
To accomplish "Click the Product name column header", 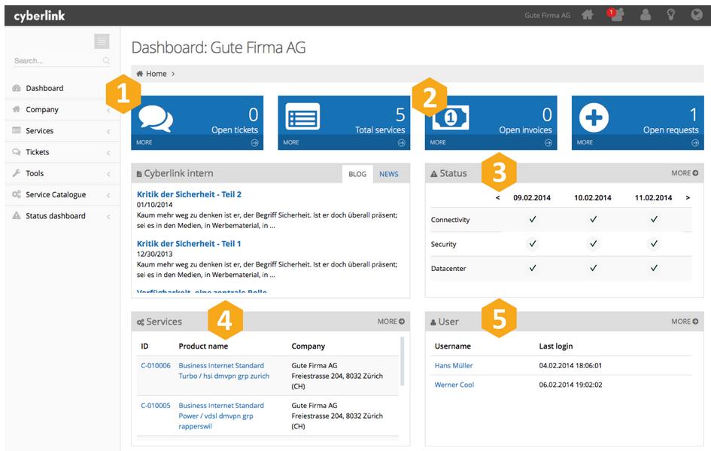I will tap(203, 346).
